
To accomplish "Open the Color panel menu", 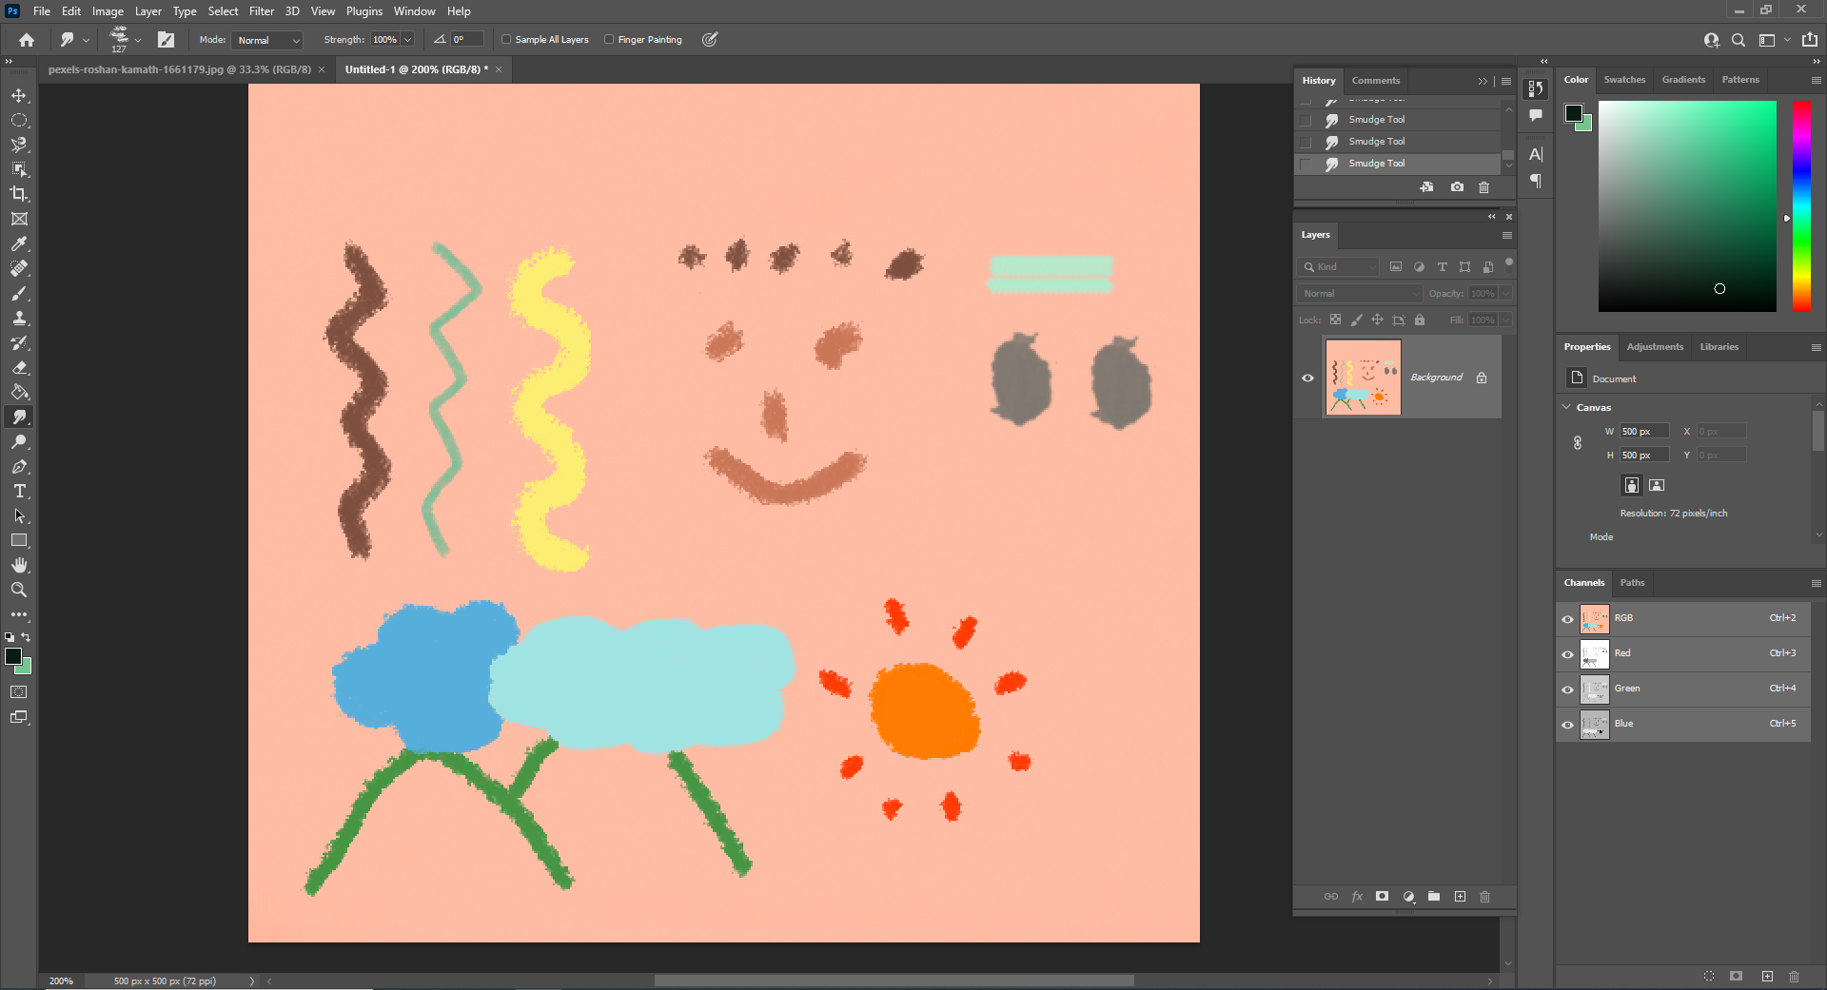I will [x=1816, y=80].
